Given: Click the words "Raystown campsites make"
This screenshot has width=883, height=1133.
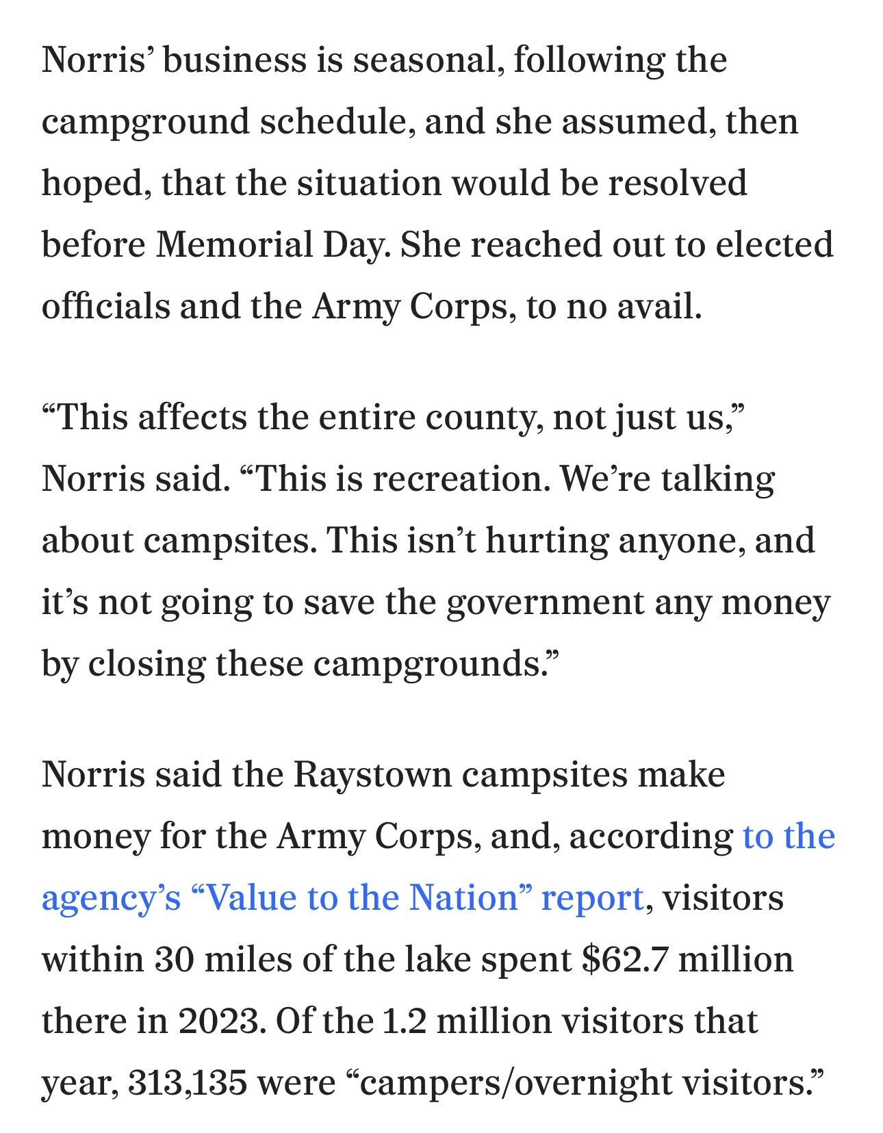Looking at the screenshot, I should click(x=509, y=774).
